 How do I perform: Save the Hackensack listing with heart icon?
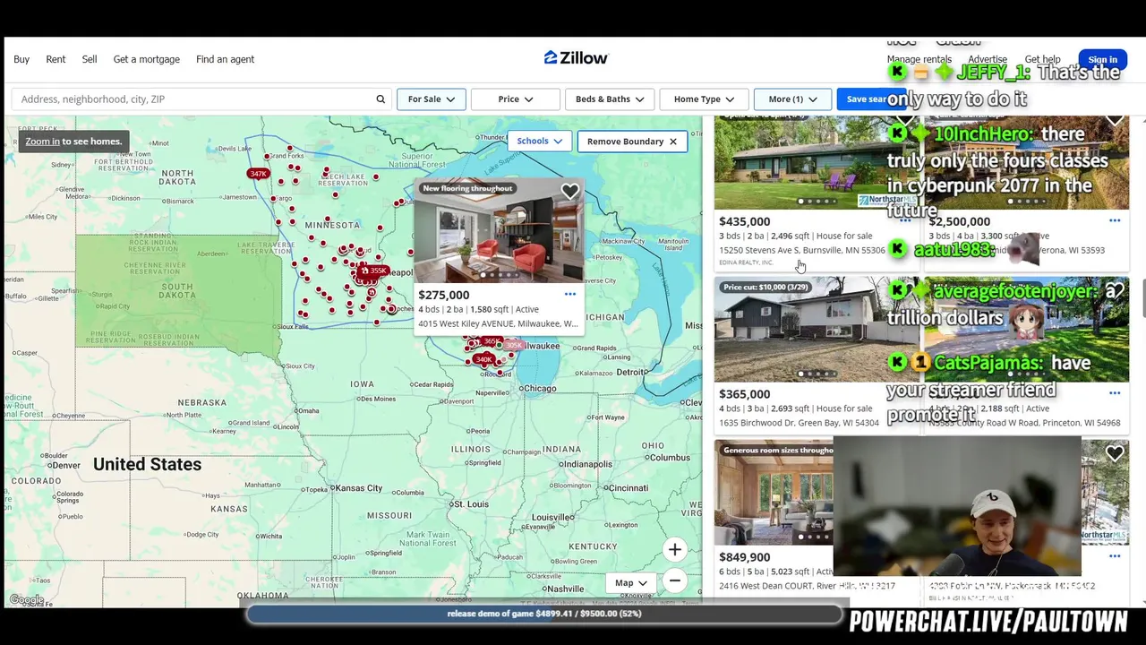tap(1115, 454)
